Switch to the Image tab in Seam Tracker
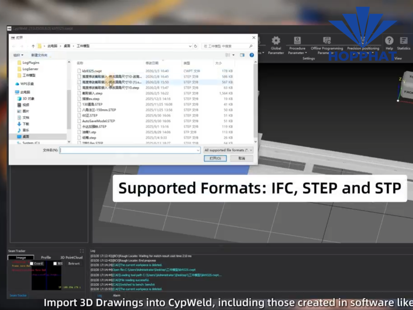This screenshot has width=413, height=310. point(21,257)
